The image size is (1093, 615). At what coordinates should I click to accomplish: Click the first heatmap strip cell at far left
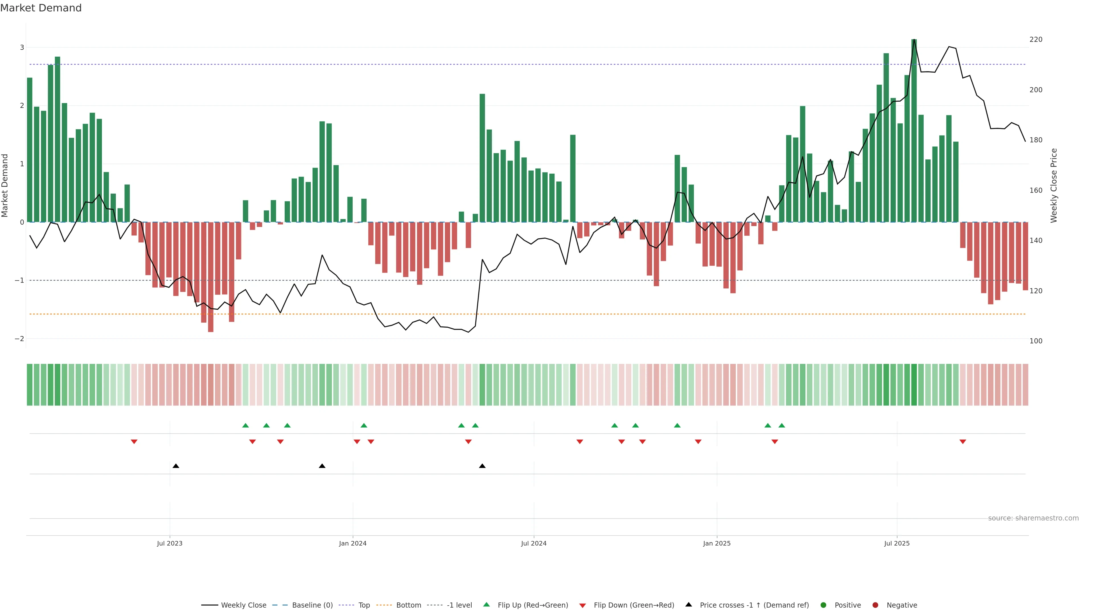pyautogui.click(x=29, y=385)
